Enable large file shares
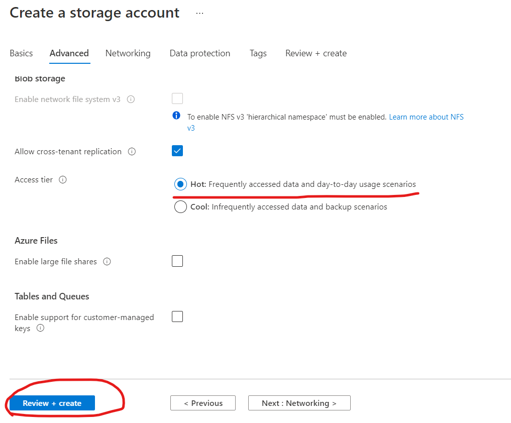This screenshot has height=423, width=511. click(177, 261)
